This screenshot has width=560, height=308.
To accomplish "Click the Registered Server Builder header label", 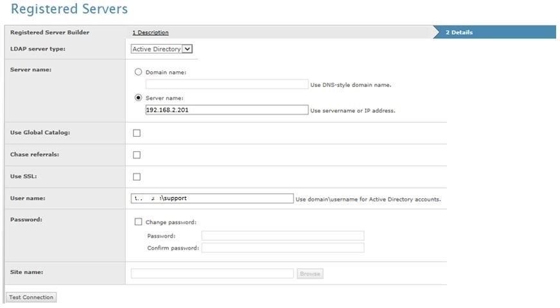I will pyautogui.click(x=50, y=33).
